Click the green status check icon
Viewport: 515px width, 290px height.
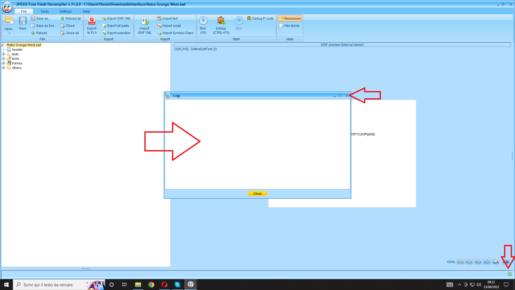click(510, 274)
